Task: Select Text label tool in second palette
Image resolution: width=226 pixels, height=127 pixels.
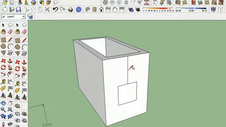Action: pos(24,90)
